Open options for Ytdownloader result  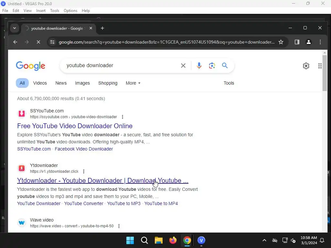(84, 171)
